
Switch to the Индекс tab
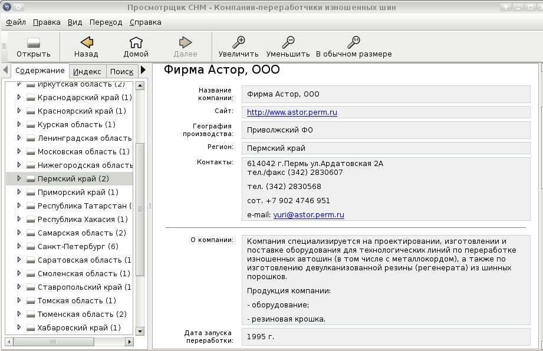pos(87,71)
